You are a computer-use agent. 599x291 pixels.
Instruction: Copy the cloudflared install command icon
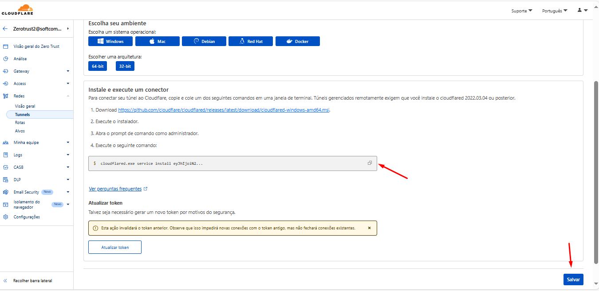click(370, 163)
